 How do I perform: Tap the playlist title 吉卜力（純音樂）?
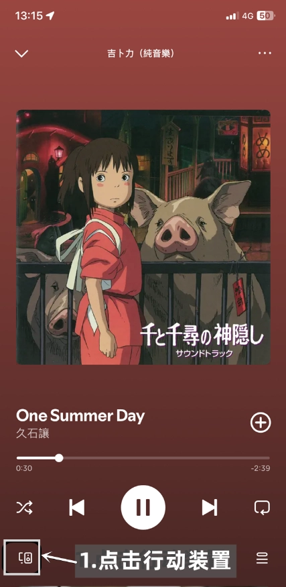click(141, 54)
